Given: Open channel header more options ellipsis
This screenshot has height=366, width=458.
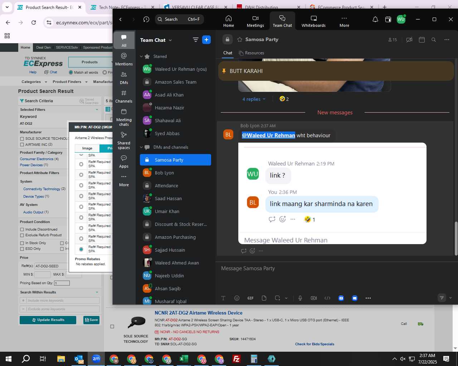Looking at the screenshot, I should point(447,40).
